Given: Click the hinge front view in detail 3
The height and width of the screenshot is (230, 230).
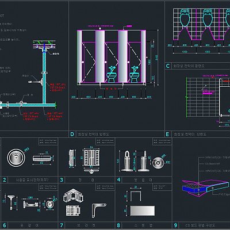Looking at the screenshot, I should [91, 158].
